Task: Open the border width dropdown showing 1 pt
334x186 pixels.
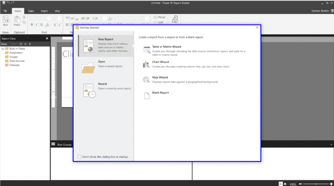Action: click(106, 18)
